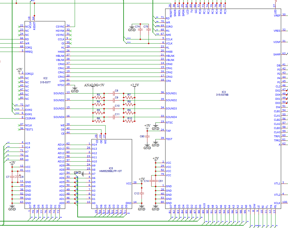288x228 pixels.
Task: Click the CSYNC pin label on IC2
Action: (60, 26)
